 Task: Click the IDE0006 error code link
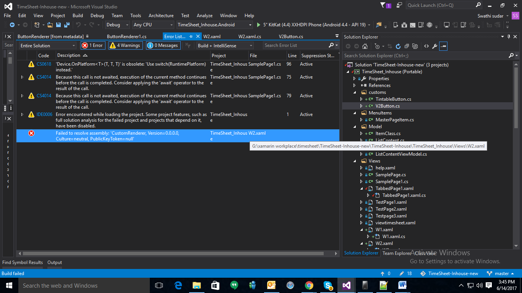pyautogui.click(x=44, y=114)
